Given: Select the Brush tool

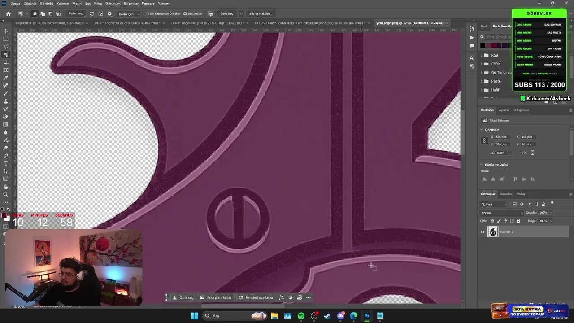Looking at the screenshot, I should point(6,93).
